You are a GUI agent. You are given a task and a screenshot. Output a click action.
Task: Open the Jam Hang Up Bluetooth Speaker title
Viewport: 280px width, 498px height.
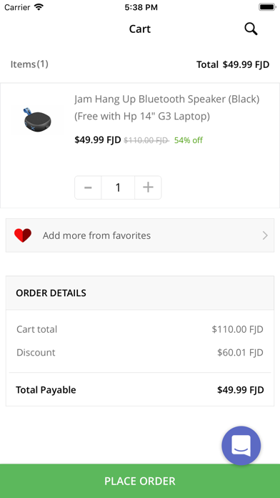point(167,107)
